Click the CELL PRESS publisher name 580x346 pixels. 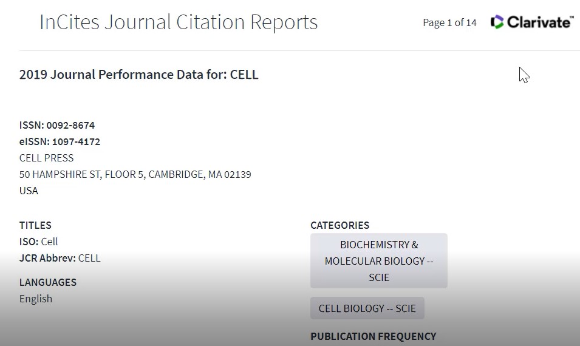tap(46, 158)
